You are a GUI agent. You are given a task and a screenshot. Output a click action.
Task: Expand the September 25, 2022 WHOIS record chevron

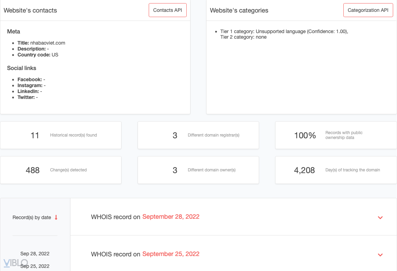[x=380, y=255]
